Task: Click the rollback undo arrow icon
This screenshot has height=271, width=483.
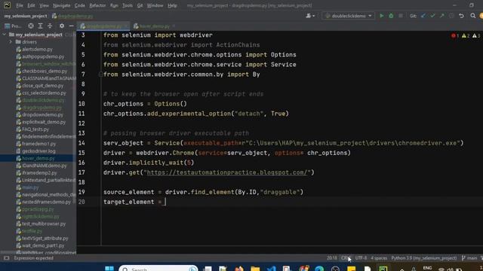Action: (x=461, y=16)
